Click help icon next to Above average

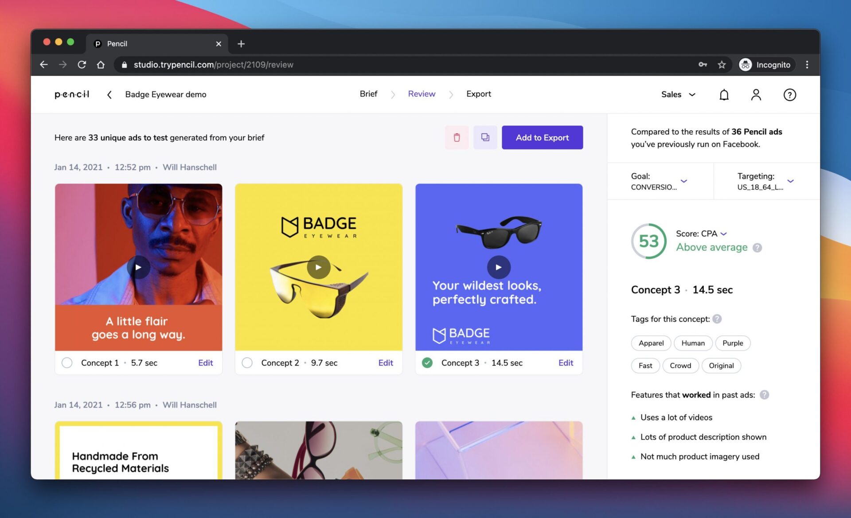point(757,248)
